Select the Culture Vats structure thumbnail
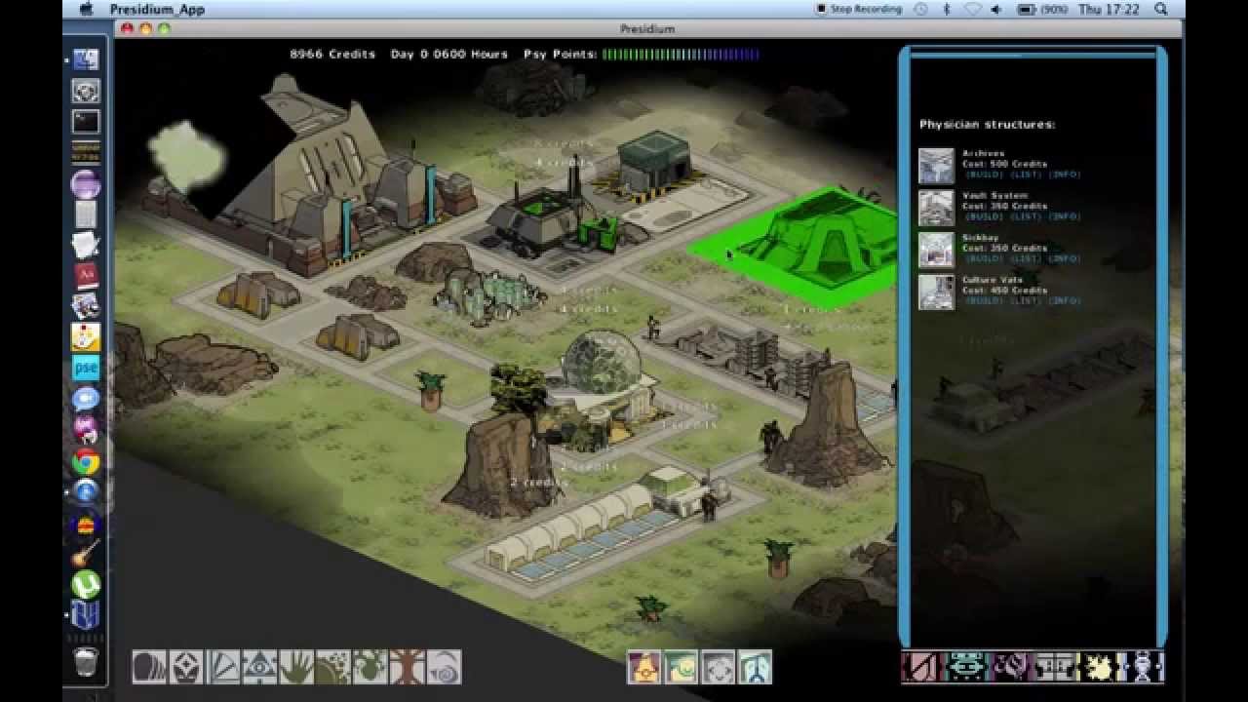 tap(937, 292)
